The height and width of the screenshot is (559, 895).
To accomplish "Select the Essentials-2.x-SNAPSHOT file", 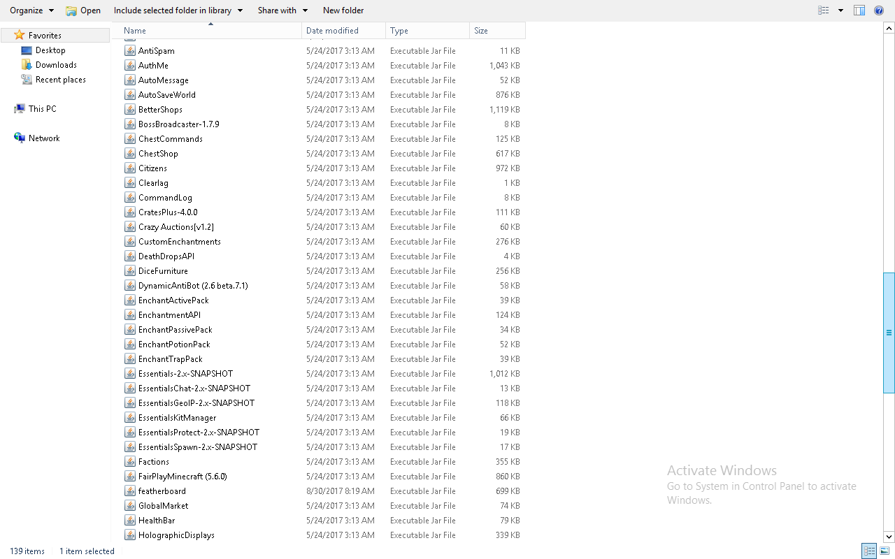I will [186, 374].
